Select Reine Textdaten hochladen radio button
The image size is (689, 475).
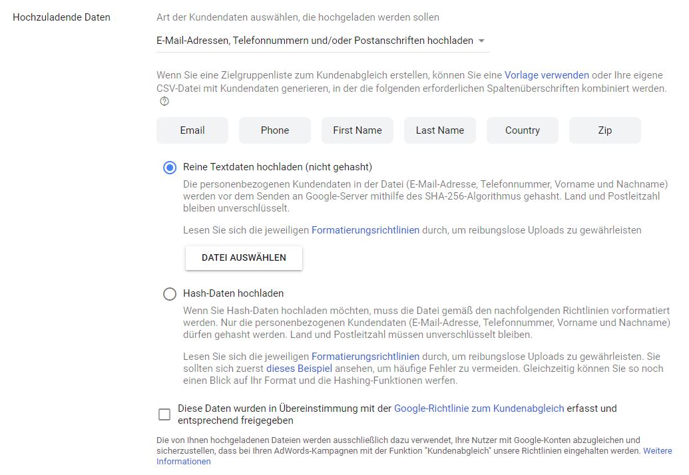(170, 168)
